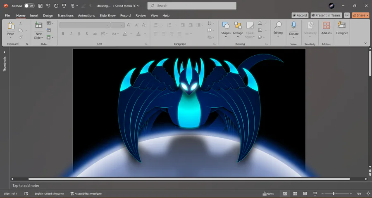The image size is (372, 198).
Task: Align text left
Action: pyautogui.click(x=155, y=34)
